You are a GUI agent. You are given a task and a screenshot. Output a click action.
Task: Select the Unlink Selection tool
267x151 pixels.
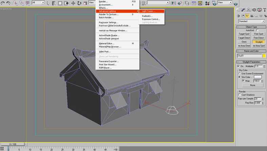tap(22, 3)
